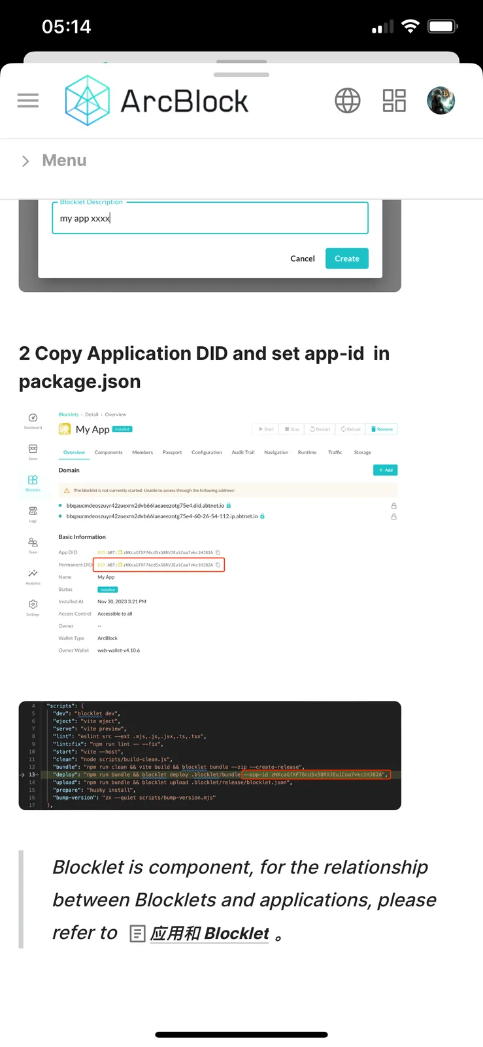The height and width of the screenshot is (1047, 483).
Task: Tap the 05:14 clock
Action: [x=67, y=27]
